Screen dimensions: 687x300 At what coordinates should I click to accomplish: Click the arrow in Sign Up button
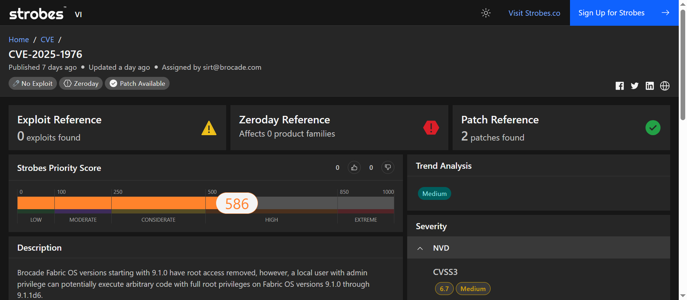pyautogui.click(x=665, y=13)
